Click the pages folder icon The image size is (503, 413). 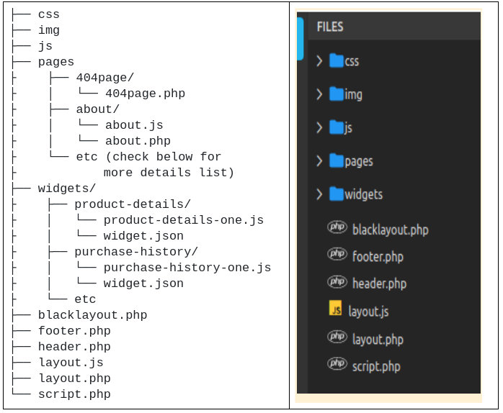(x=336, y=160)
